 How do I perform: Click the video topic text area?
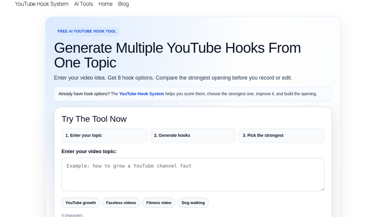point(193,174)
